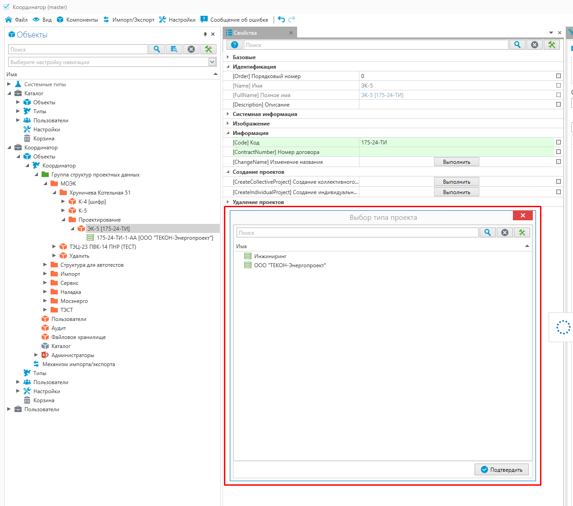Click the Подтвердить button
Screen dimensions: 573x506
click(501, 469)
